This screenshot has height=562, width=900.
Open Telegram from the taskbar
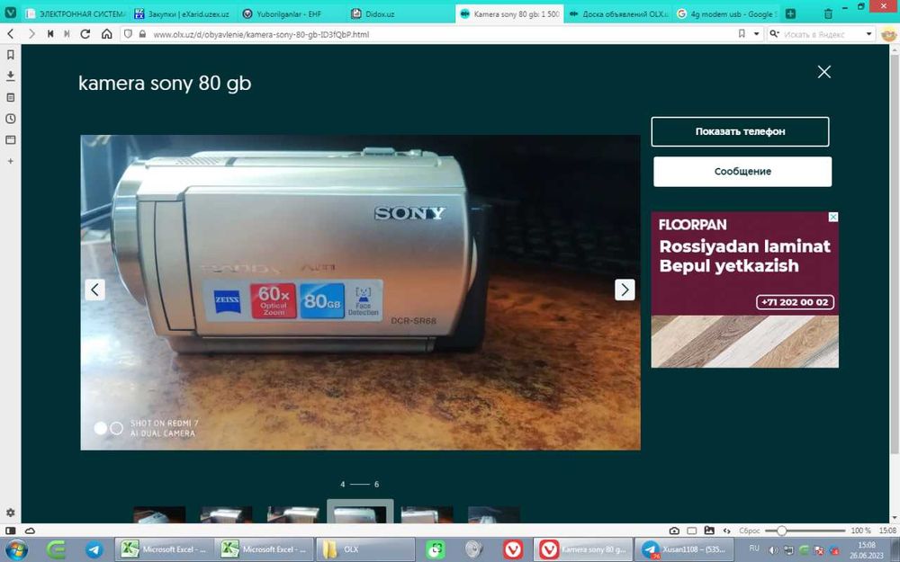tap(94, 549)
